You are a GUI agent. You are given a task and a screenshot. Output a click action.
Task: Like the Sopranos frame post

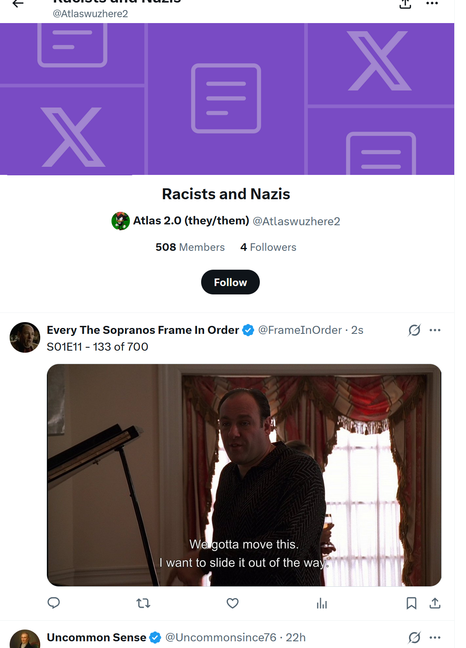coord(233,603)
